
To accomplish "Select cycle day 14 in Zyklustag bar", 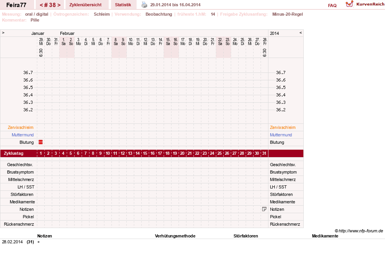I will pos(137,153).
